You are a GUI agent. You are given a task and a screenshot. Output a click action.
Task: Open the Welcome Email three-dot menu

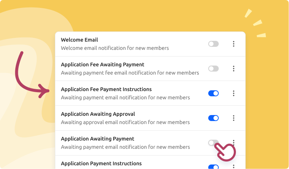[234, 44]
